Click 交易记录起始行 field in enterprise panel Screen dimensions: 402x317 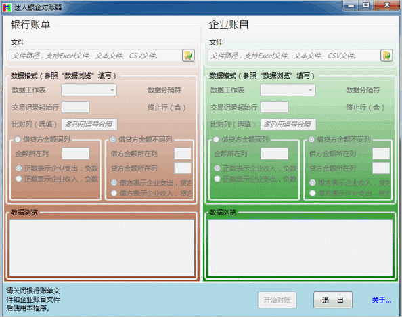click(x=274, y=107)
